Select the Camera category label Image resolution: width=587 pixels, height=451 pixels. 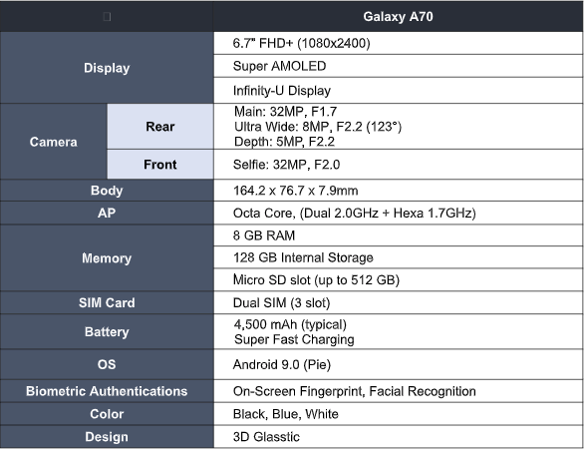pos(54,142)
